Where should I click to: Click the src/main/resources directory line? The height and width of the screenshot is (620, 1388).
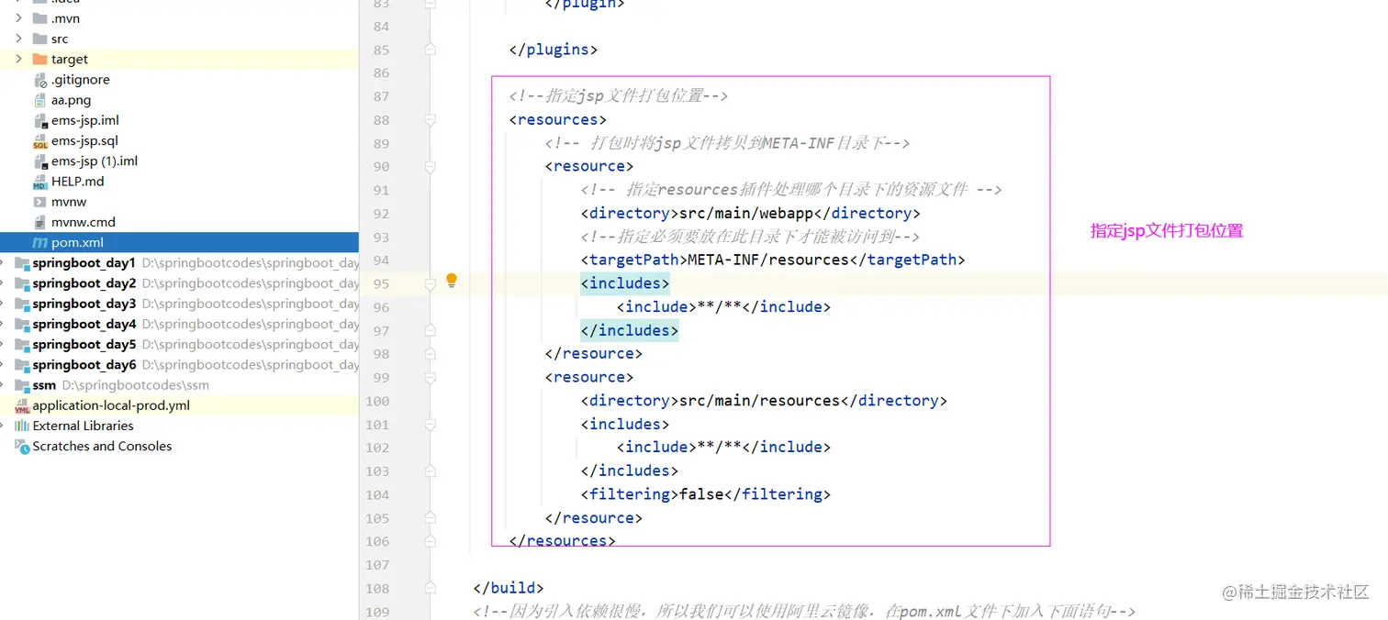pos(764,401)
